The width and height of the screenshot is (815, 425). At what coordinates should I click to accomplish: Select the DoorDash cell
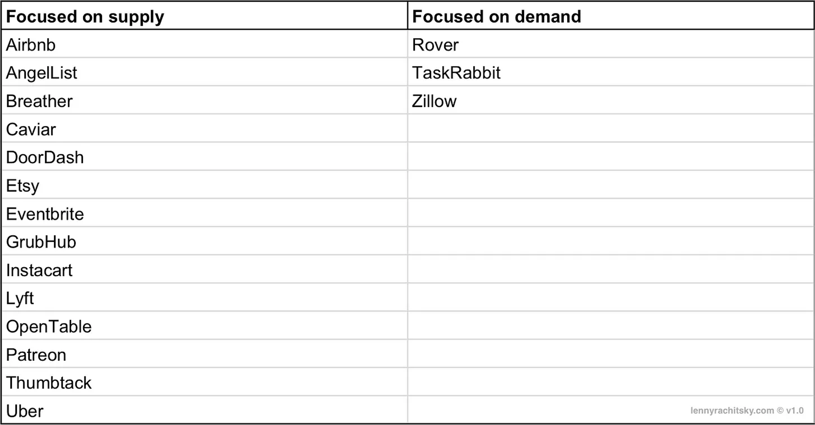pos(205,156)
